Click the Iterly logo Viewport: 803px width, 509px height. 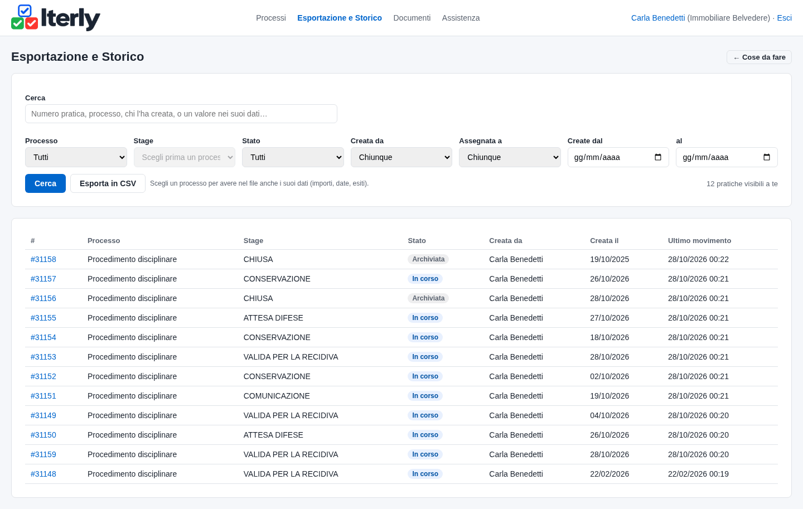click(x=56, y=18)
